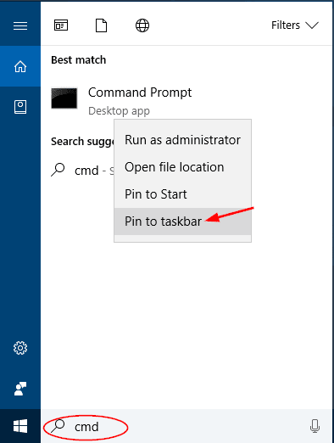Choose Open file location
334x443 pixels.
pyautogui.click(x=182, y=167)
